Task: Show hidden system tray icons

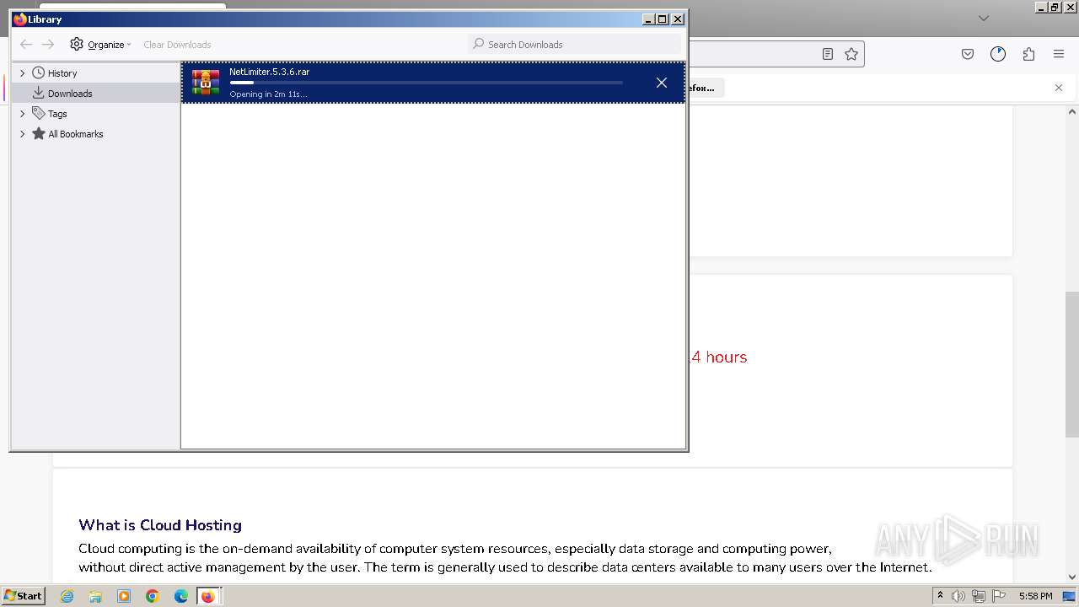Action: point(940,596)
